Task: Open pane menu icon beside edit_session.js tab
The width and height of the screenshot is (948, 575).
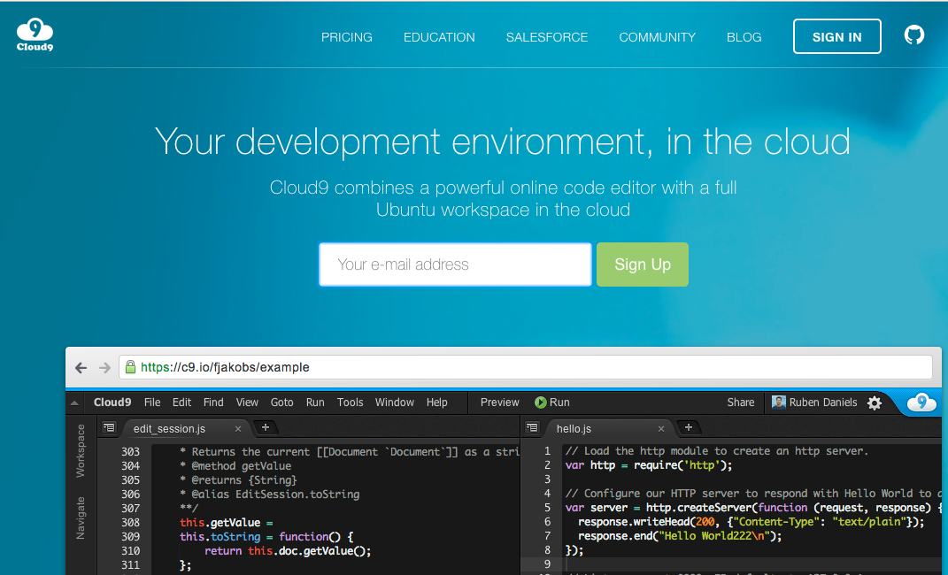Action: pos(109,427)
